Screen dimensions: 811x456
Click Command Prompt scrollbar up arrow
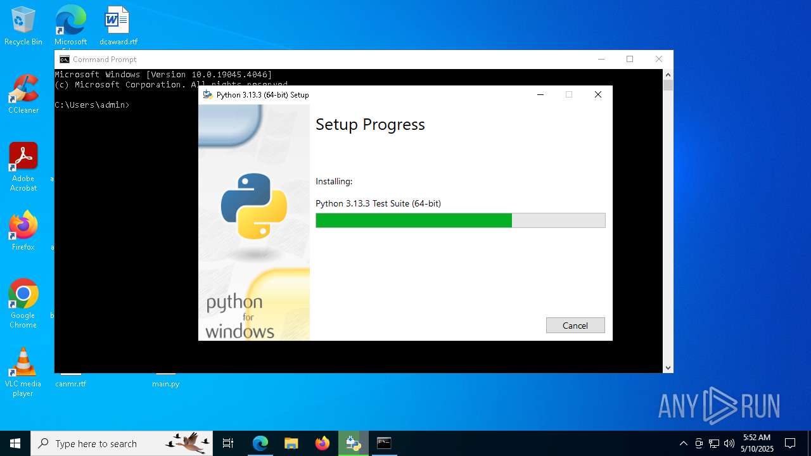[668, 74]
